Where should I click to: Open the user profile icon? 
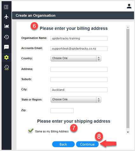(x=129, y=6)
